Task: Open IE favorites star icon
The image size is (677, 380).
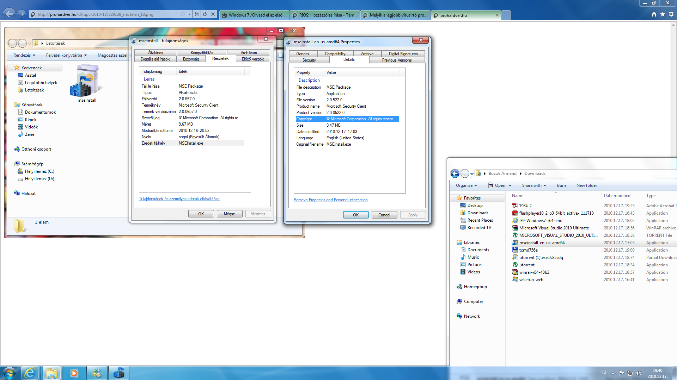Action: [663, 14]
